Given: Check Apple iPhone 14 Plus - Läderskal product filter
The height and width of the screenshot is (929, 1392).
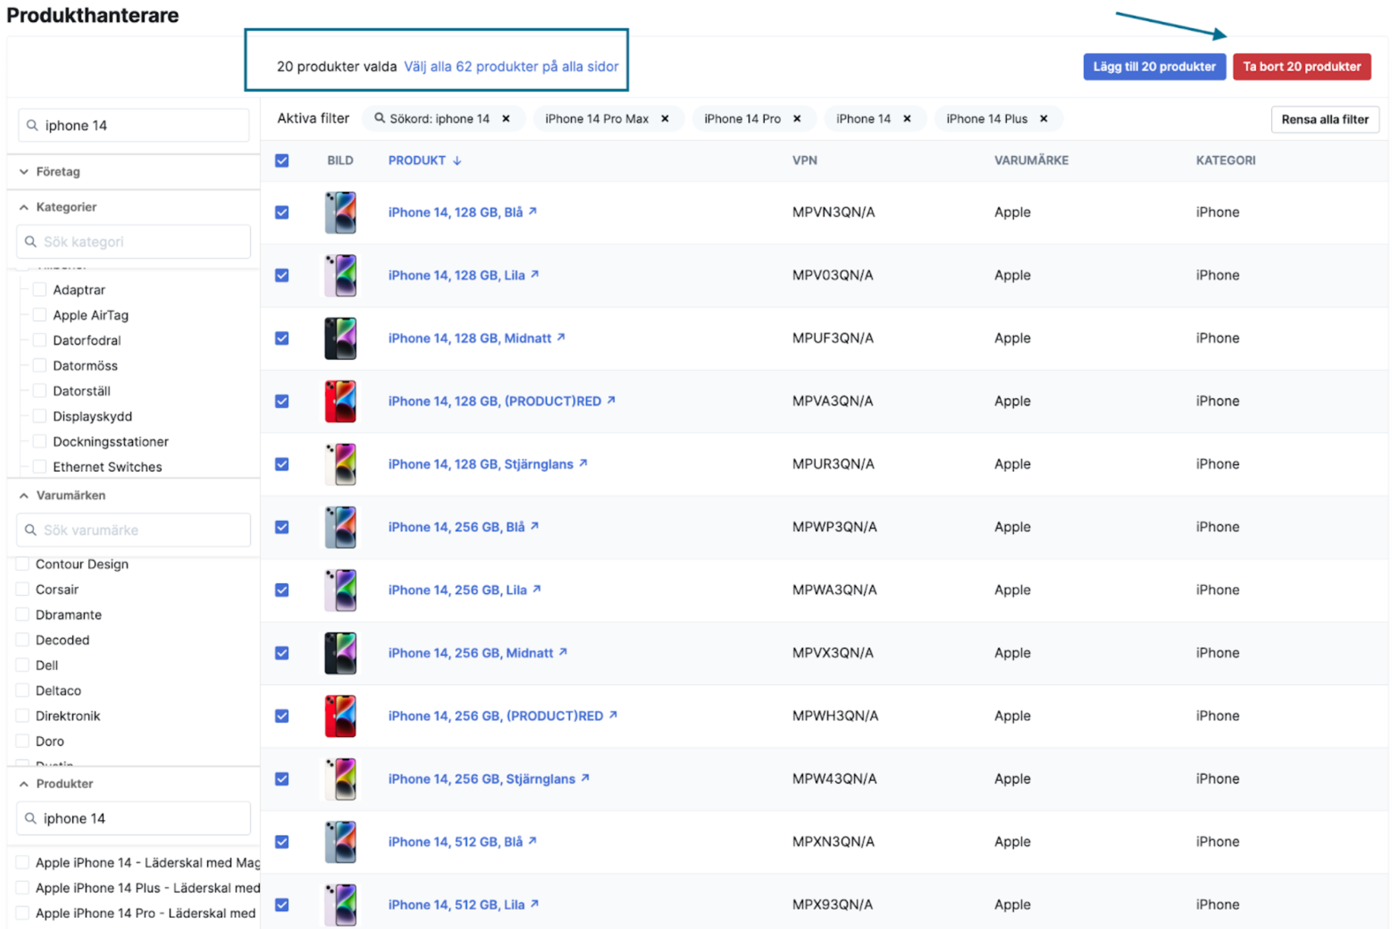Looking at the screenshot, I should [x=23, y=888].
